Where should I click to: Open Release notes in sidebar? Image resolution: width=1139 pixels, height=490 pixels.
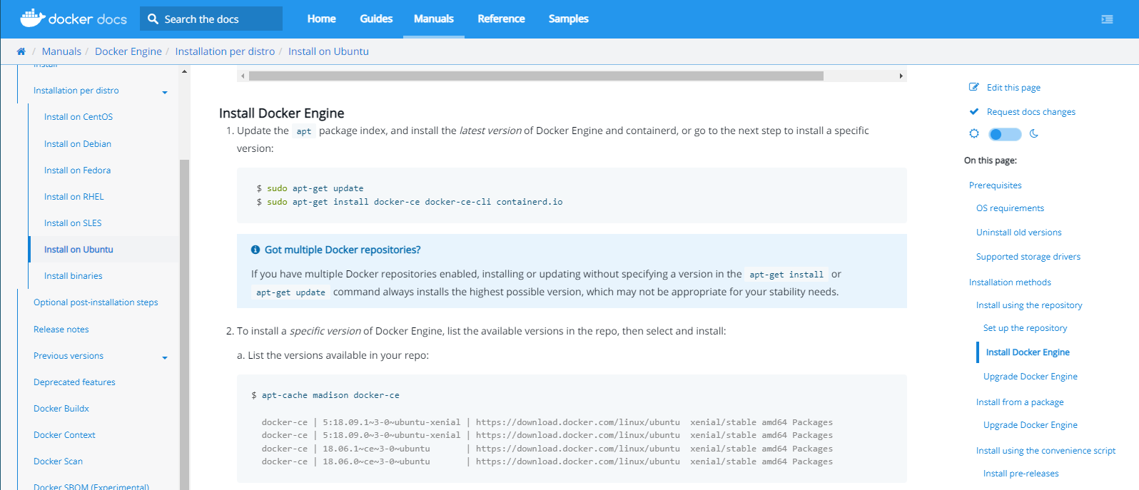61,330
